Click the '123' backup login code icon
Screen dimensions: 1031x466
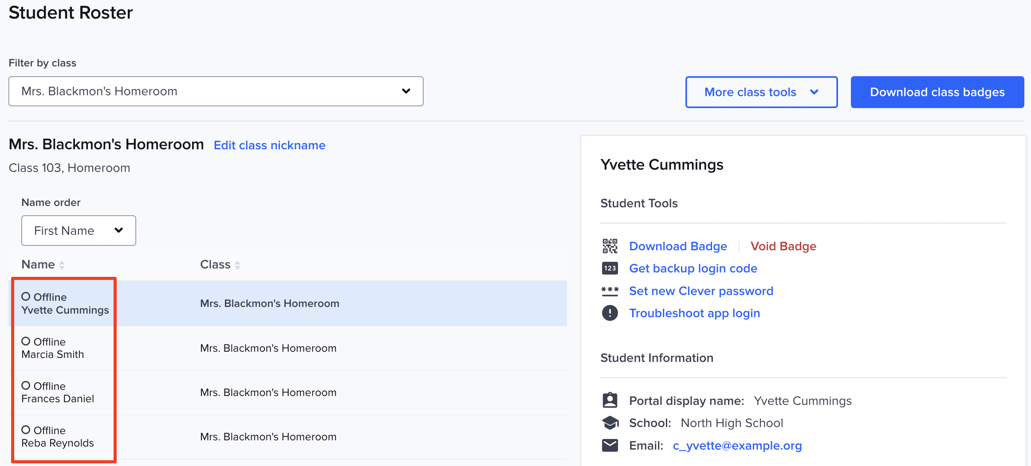point(610,268)
